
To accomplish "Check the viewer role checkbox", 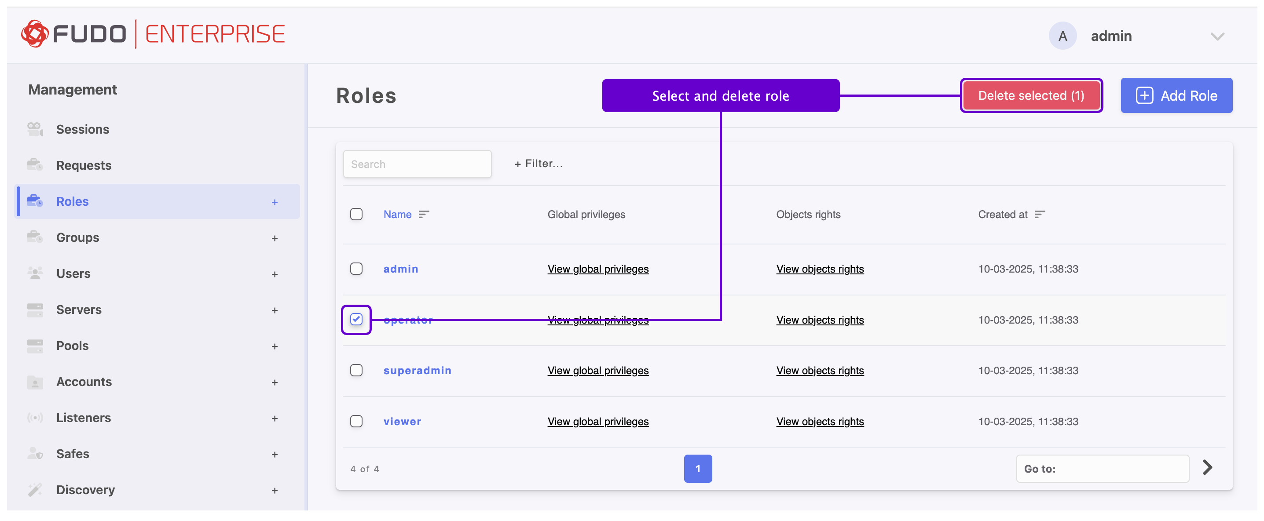I will (x=356, y=421).
